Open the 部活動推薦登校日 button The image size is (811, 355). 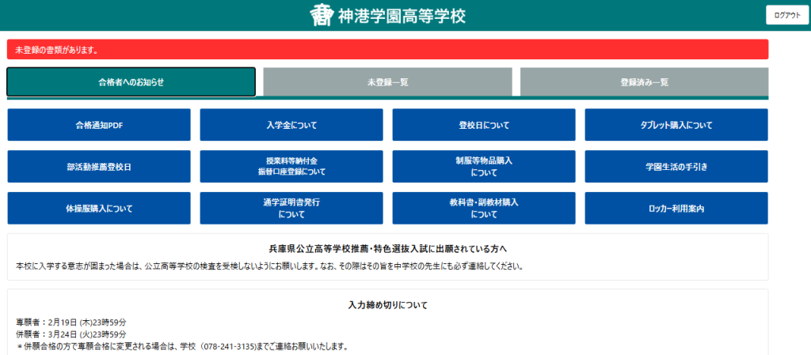[99, 167]
